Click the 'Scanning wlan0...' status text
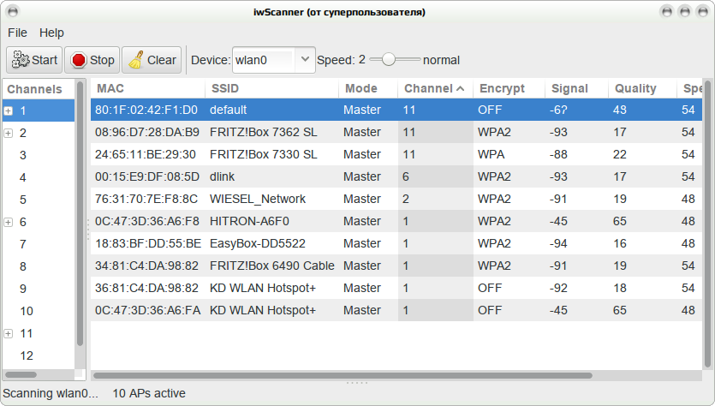Image resolution: width=715 pixels, height=406 pixels. coord(51,393)
